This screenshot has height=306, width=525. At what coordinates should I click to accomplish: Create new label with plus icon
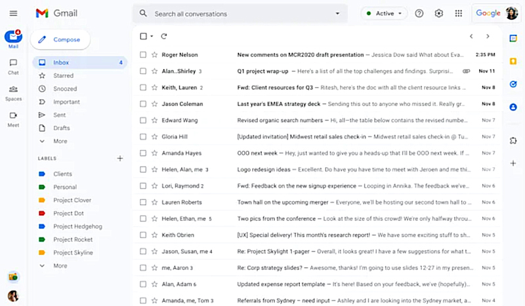[x=120, y=159]
